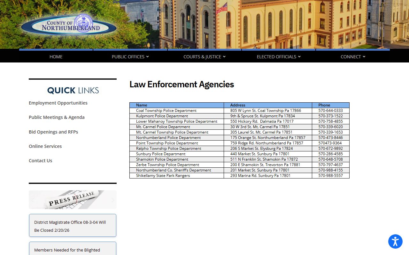
Task: Select address 30 W 3rd St. Mt. Carmel
Action: coord(268,127)
